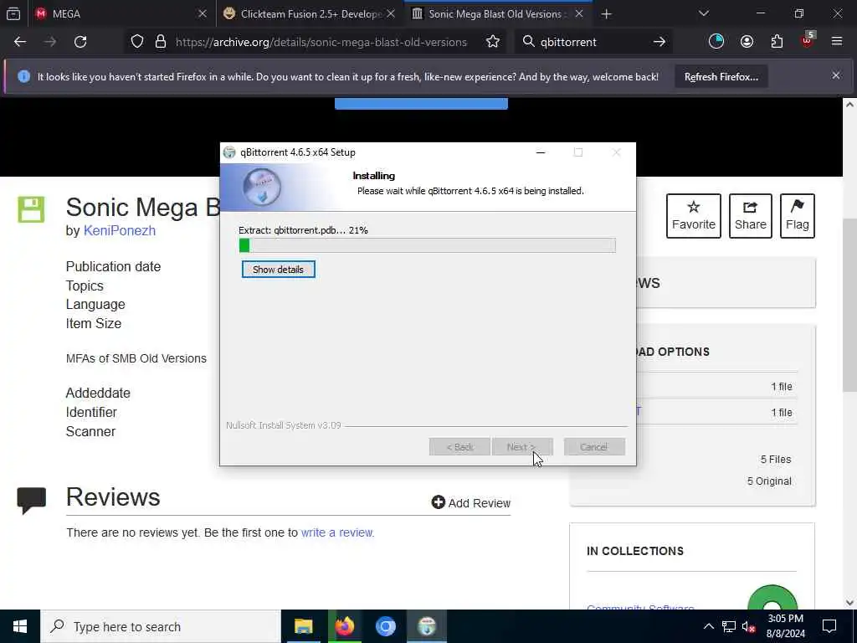Viewport: 857px width, 643px height.
Task: Open the list all tabs dropdown arrow
Action: pyautogui.click(x=703, y=13)
